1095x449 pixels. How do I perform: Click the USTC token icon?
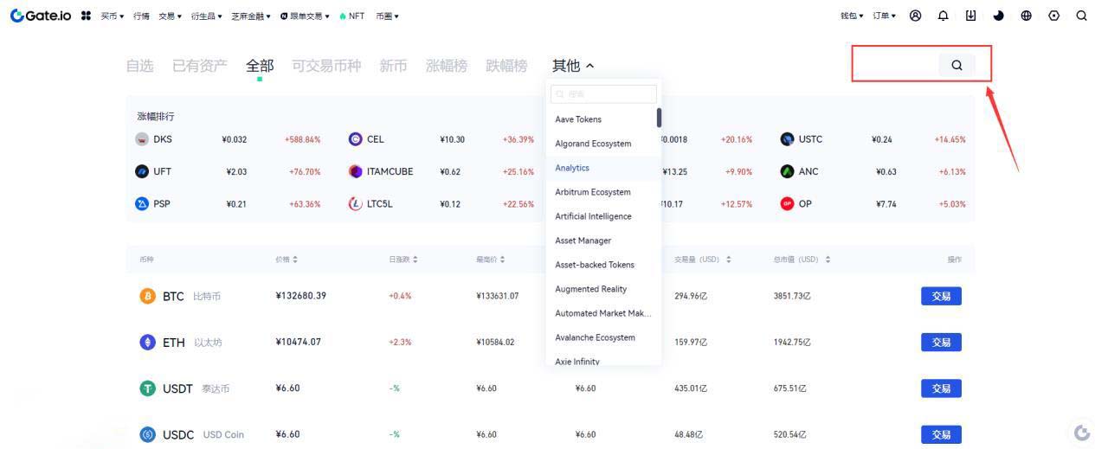pyautogui.click(x=787, y=139)
